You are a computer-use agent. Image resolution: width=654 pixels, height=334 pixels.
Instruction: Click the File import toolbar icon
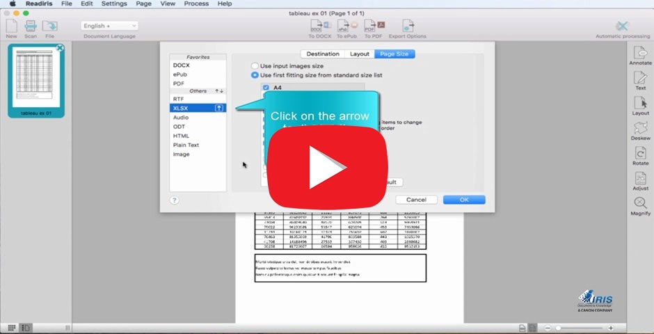pyautogui.click(x=50, y=26)
